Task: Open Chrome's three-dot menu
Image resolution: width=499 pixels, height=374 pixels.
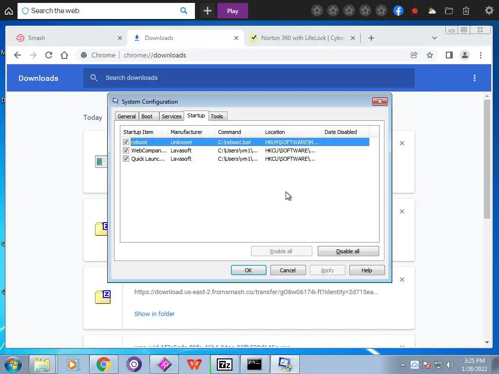Action: click(x=480, y=55)
